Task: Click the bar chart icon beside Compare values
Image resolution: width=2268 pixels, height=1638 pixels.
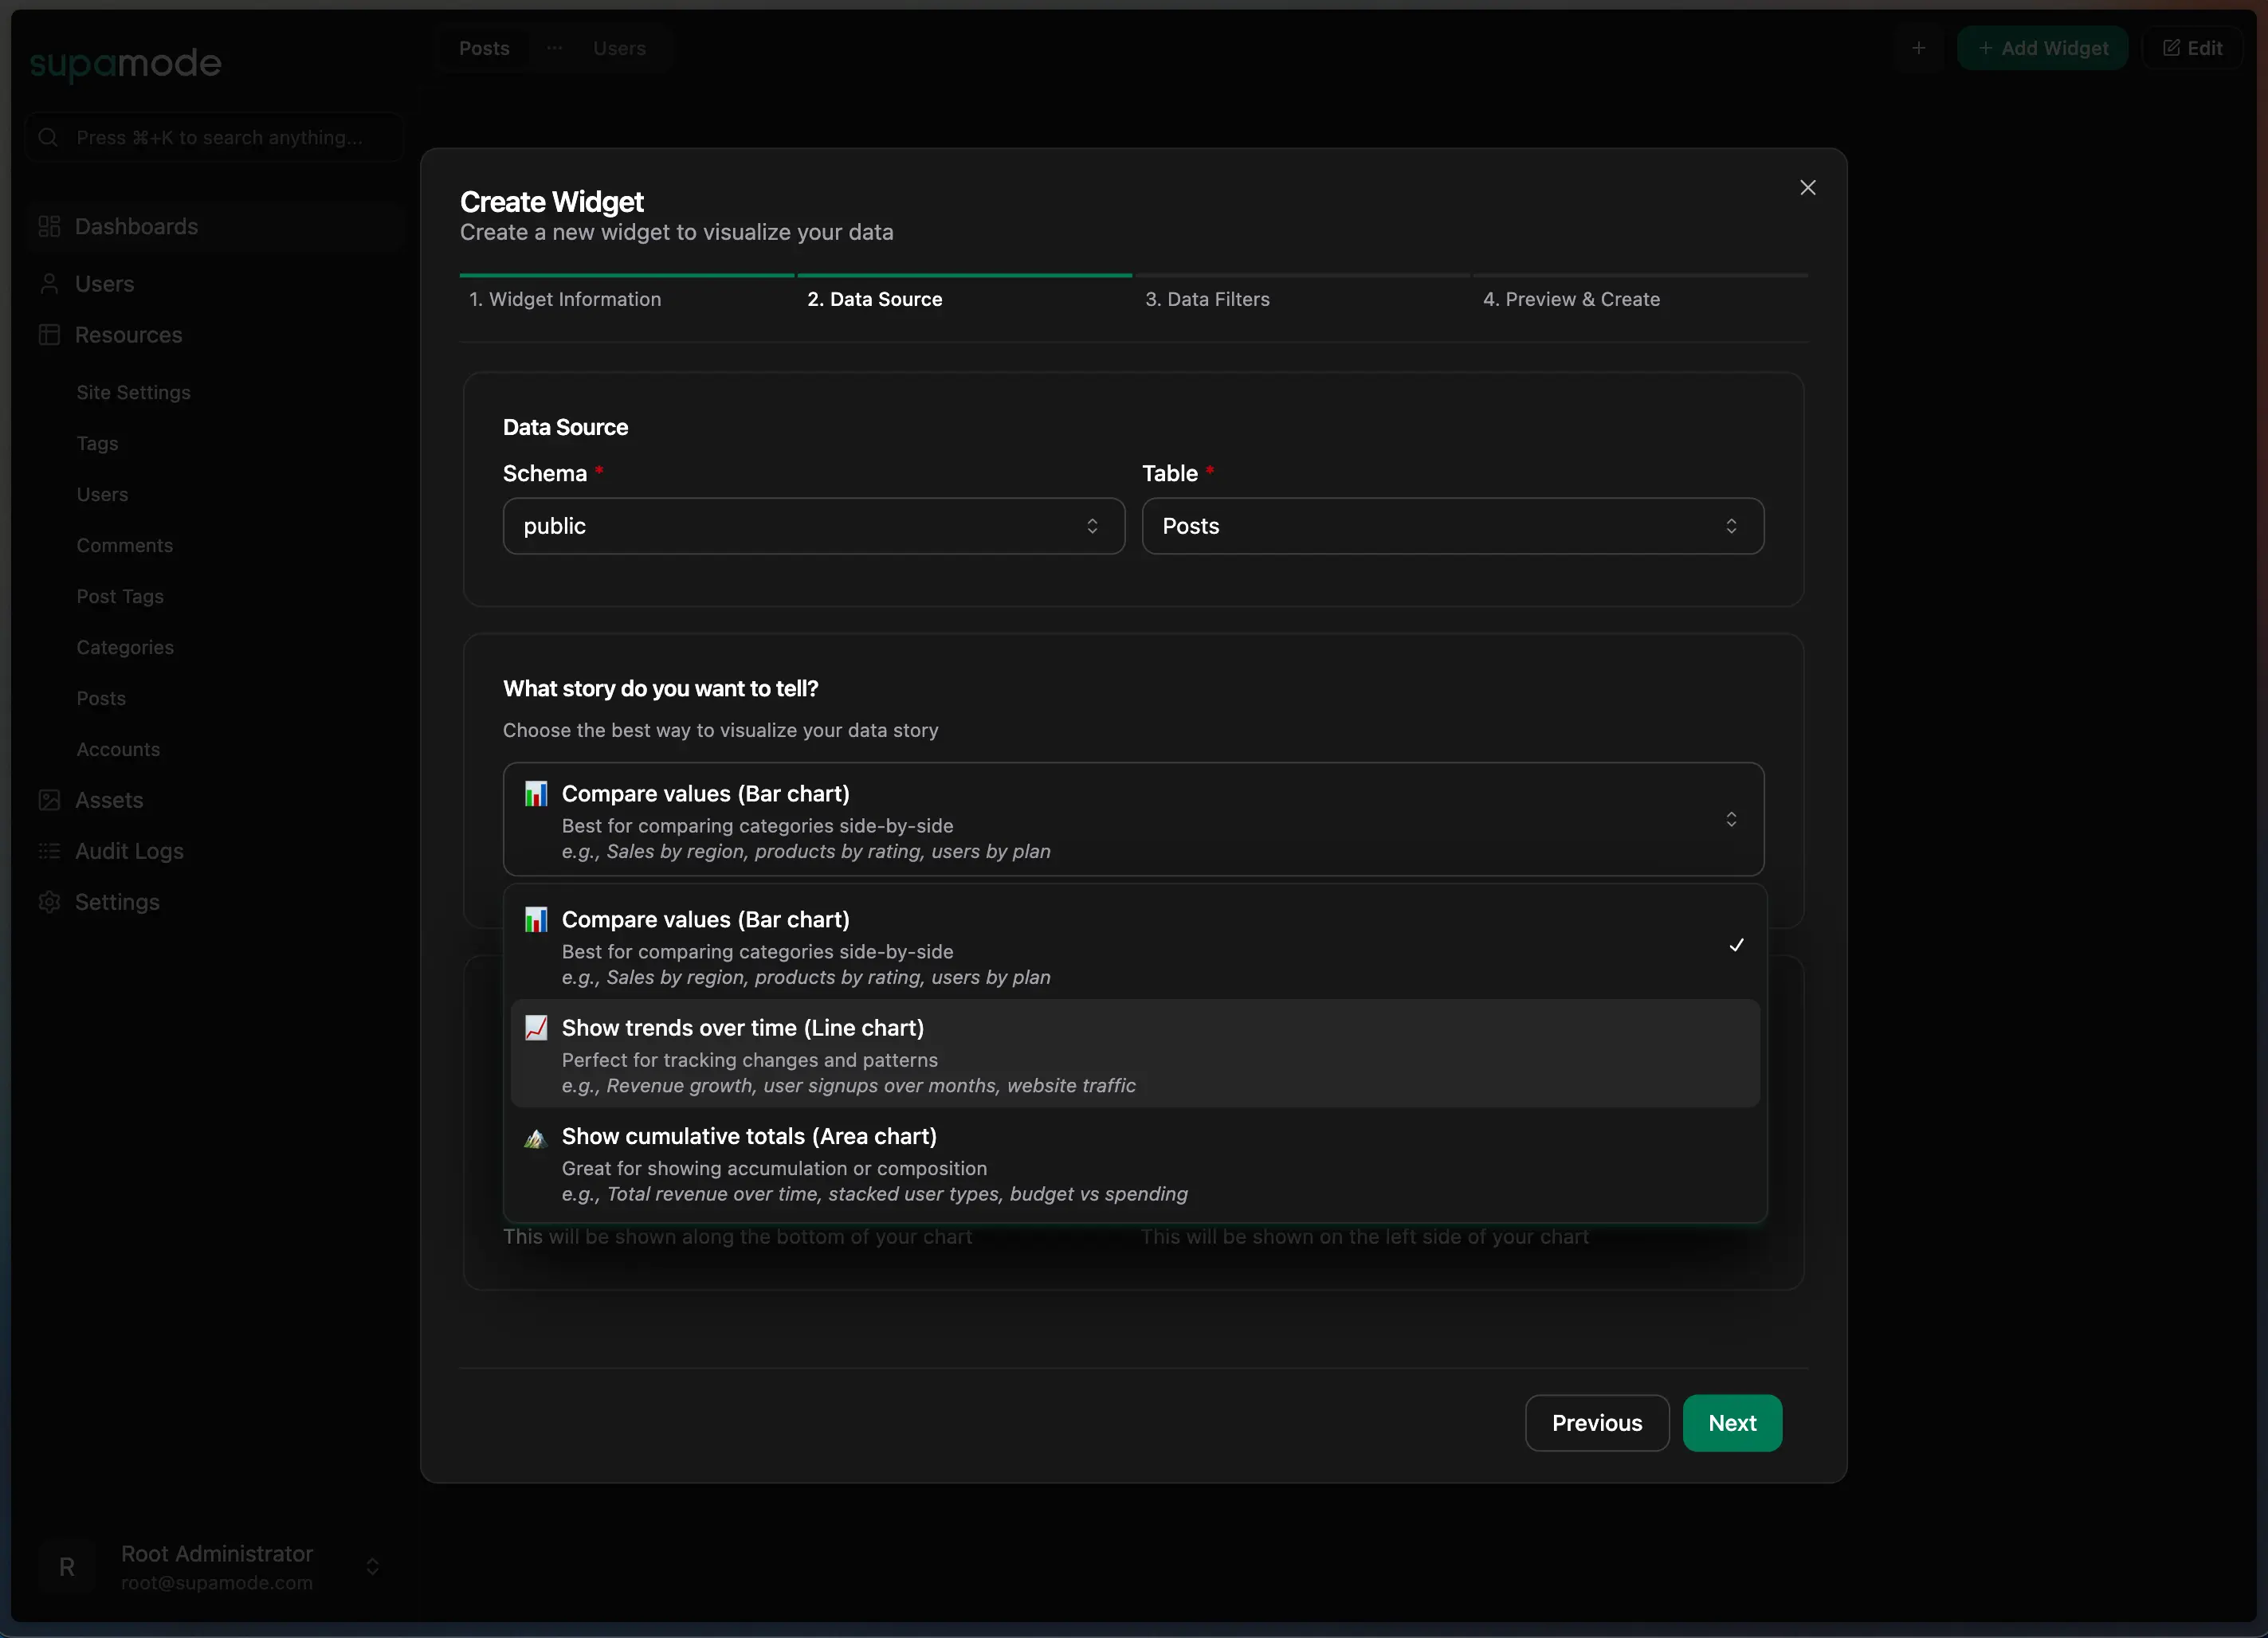Action: tap(537, 793)
